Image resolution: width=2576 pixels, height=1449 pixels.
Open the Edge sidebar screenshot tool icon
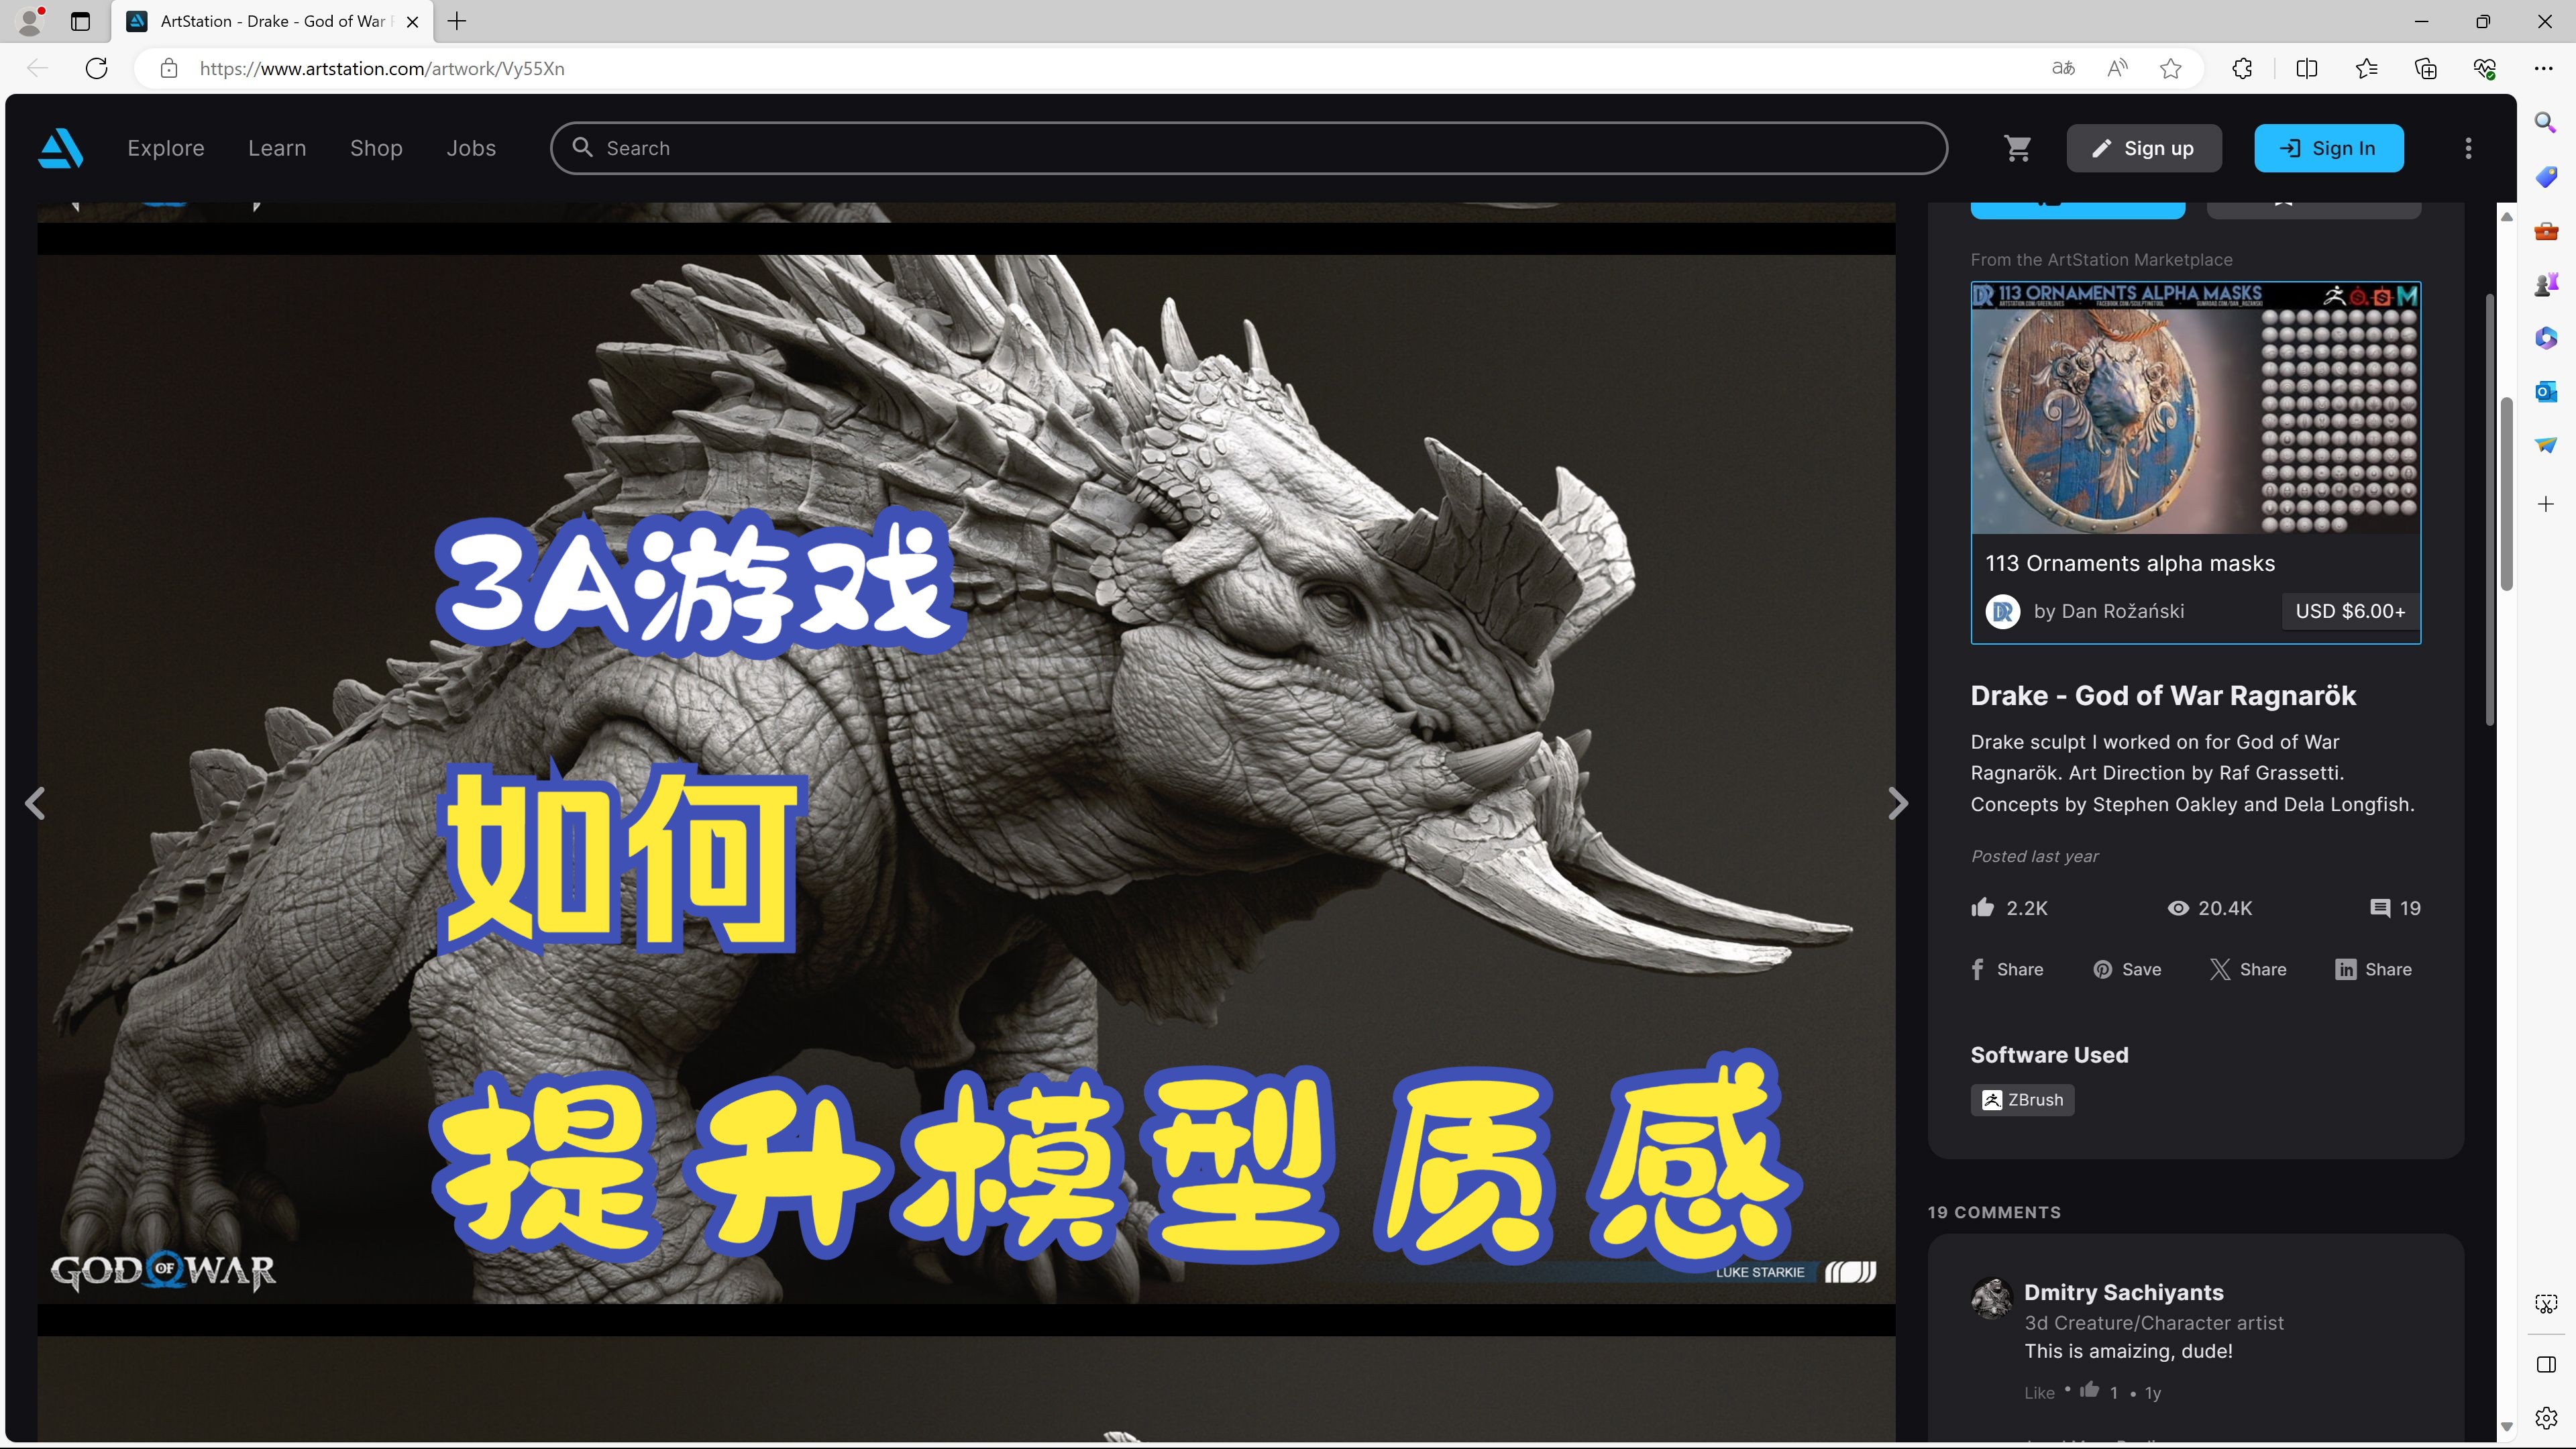(2546, 1303)
